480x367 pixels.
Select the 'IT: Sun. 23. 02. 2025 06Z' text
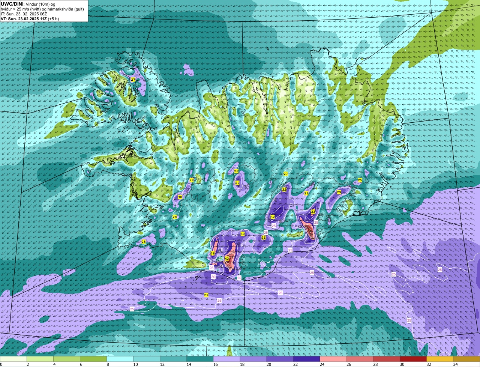pyautogui.click(x=24, y=14)
